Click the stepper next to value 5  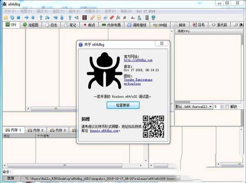pos(222,107)
